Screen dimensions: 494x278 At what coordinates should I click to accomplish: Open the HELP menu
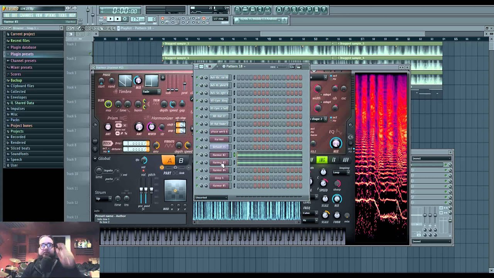pyautogui.click(x=72, y=15)
